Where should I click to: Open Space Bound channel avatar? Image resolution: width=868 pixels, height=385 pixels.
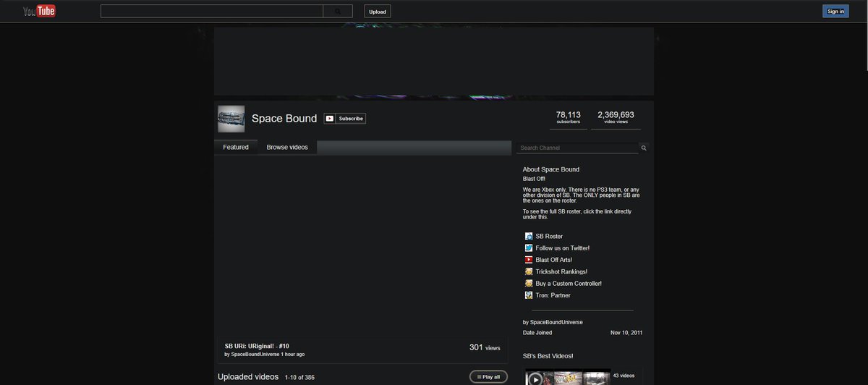pyautogui.click(x=231, y=119)
